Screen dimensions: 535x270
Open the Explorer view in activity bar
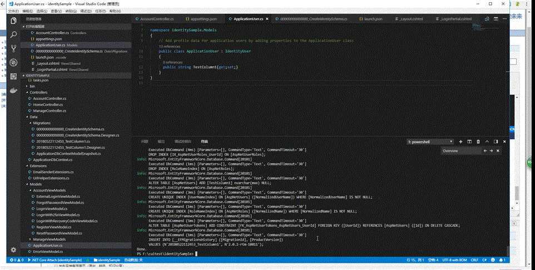[x=13, y=21]
